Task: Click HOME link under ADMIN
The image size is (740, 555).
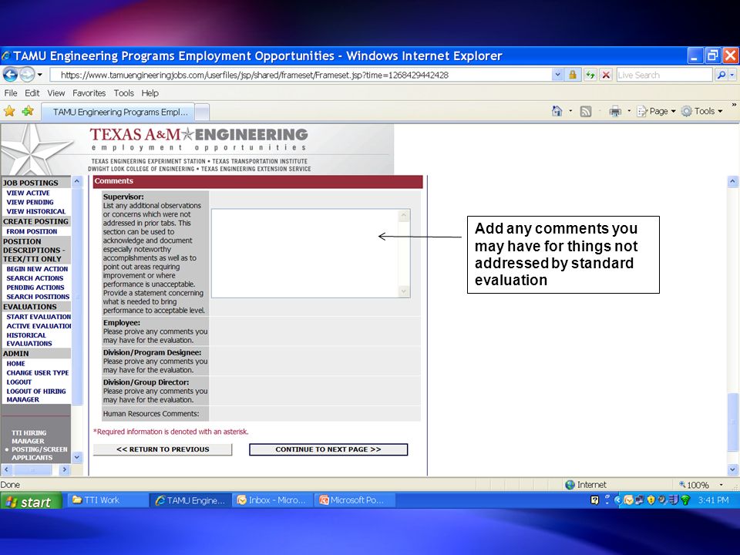Action: click(x=15, y=364)
